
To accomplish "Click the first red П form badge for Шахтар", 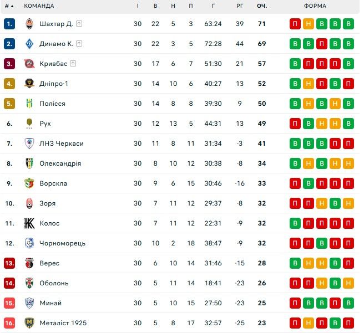I will pyautogui.click(x=295, y=24).
